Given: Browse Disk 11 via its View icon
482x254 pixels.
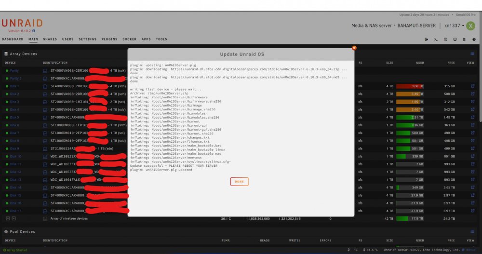Looking at the screenshot, I should (472, 164).
